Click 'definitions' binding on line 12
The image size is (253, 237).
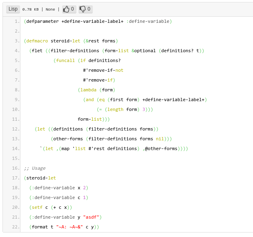click(68, 129)
